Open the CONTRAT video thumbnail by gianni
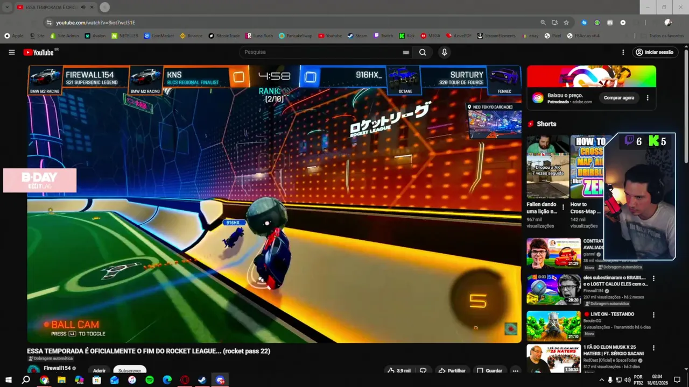Screen dimensions: 689x387 pyautogui.click(x=553, y=253)
